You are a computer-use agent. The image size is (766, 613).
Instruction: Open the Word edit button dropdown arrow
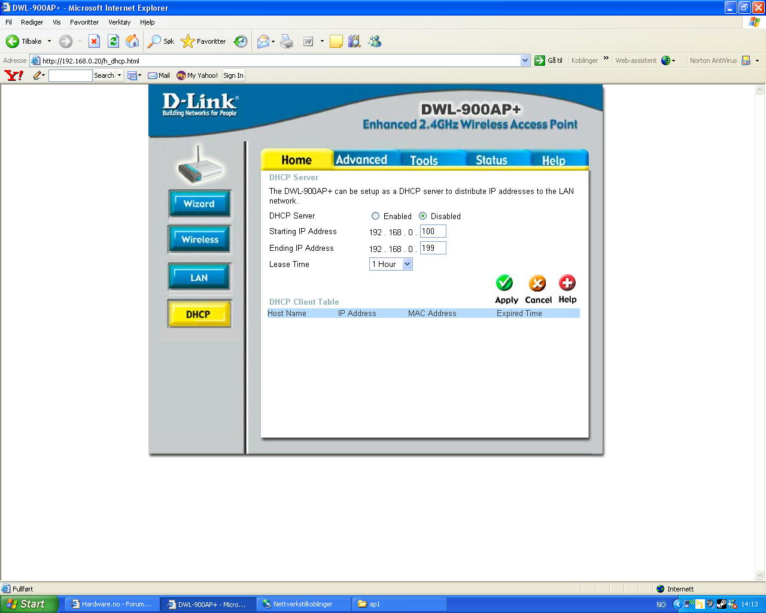[x=322, y=41]
